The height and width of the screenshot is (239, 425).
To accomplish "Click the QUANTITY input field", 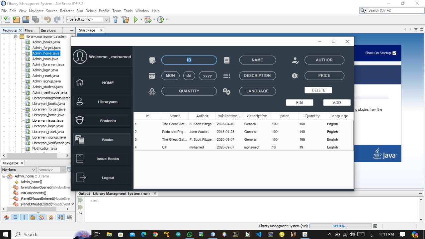I will pyautogui.click(x=189, y=91).
